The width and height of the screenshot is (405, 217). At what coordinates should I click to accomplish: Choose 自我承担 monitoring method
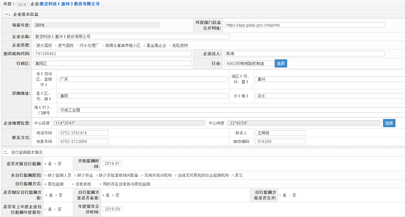73,184
